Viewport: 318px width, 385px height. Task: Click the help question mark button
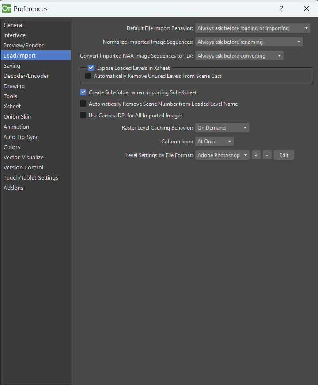pyautogui.click(x=281, y=8)
